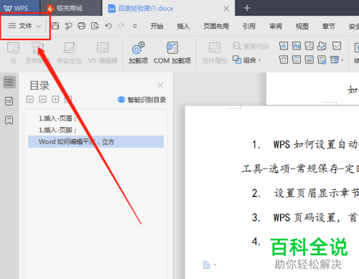
Task: Click 查看代码 view code
Action: (x=251, y=46)
